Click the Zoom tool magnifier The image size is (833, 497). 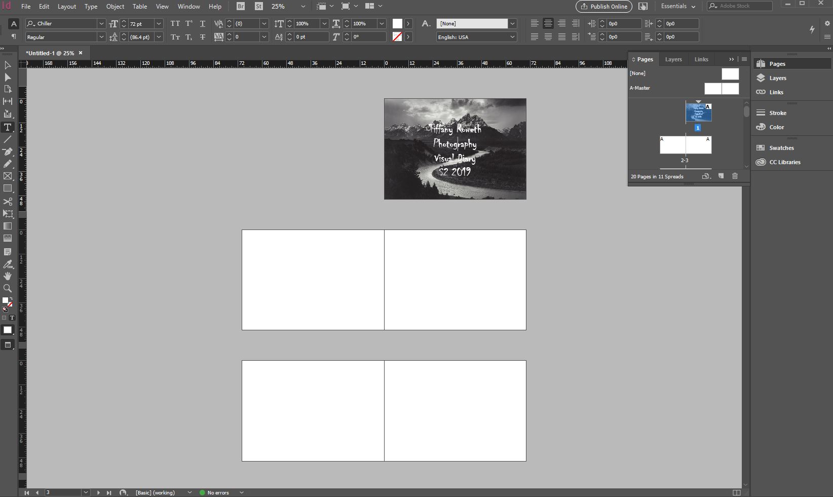(8, 288)
